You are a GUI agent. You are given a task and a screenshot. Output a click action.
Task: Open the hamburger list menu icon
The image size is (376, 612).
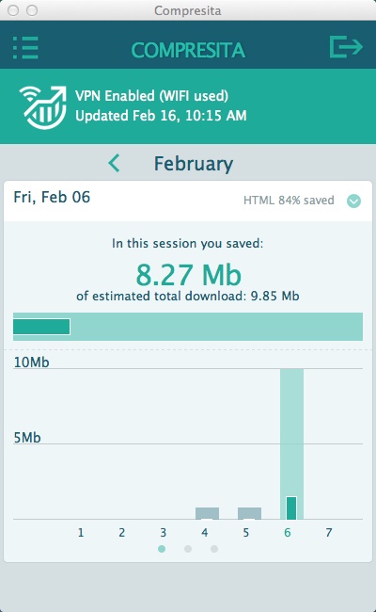25,48
